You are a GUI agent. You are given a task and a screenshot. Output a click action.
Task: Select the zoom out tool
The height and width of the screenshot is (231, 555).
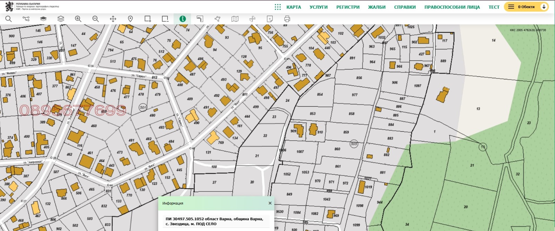(95, 19)
